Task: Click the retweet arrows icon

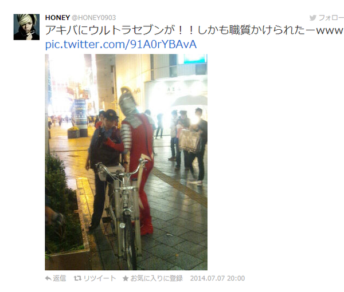Action: pos(77,278)
